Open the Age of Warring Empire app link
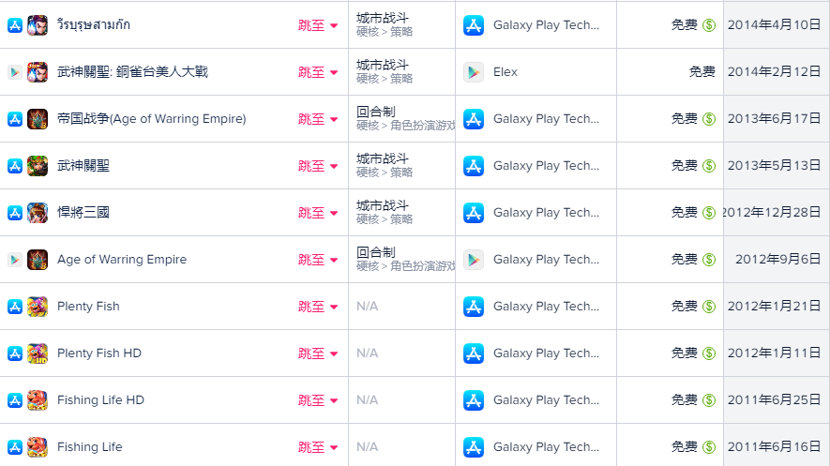This screenshot has width=830, height=466. click(x=122, y=260)
